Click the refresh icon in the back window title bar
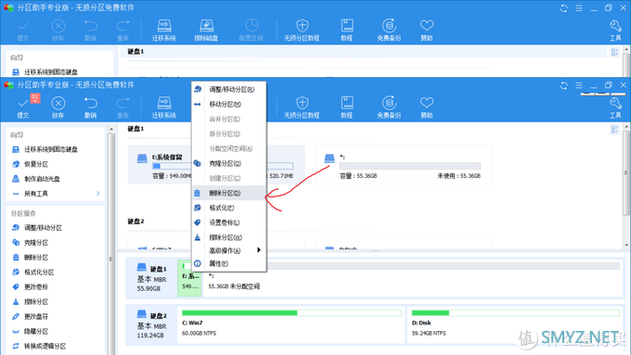 click(x=564, y=8)
